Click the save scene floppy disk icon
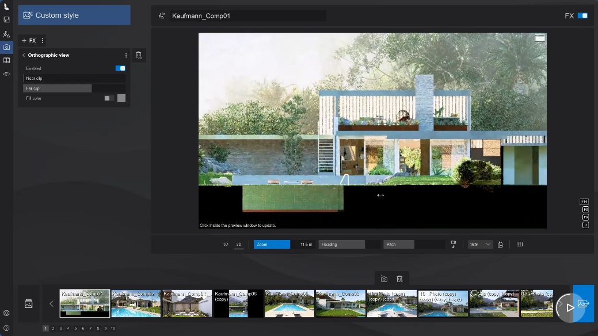The height and width of the screenshot is (336, 598). 6,20
